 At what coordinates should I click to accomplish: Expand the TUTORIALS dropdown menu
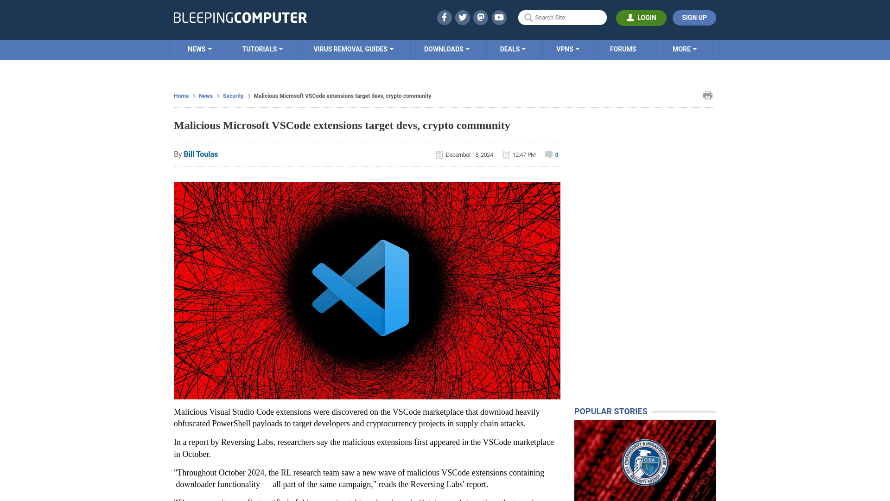[262, 49]
